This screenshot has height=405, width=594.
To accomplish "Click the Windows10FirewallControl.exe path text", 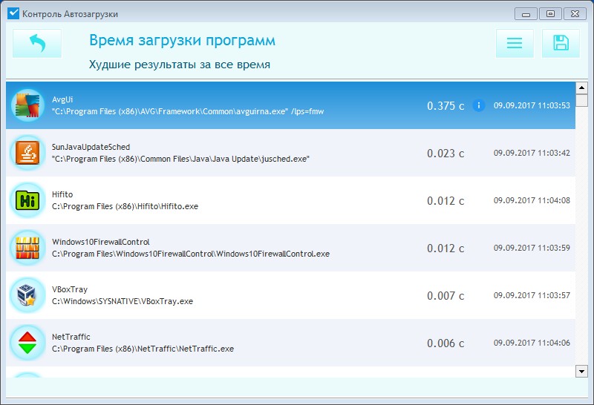I will coord(191,254).
